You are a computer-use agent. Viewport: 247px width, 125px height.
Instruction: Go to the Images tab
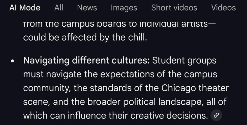point(124,8)
